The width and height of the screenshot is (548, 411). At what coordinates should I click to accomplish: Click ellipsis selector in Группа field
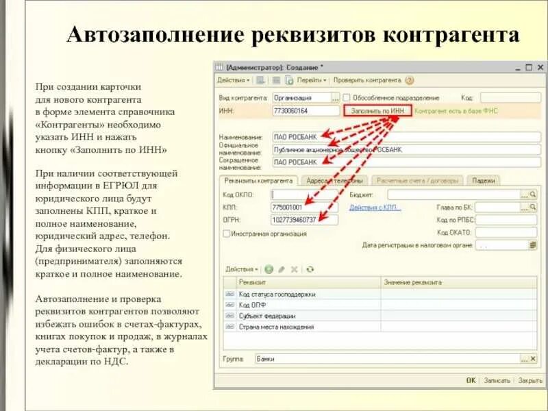(525, 359)
